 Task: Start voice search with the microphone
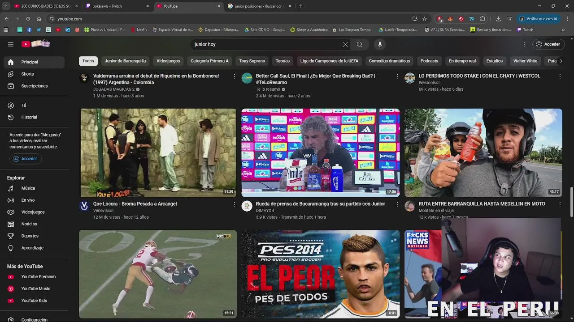click(x=380, y=44)
